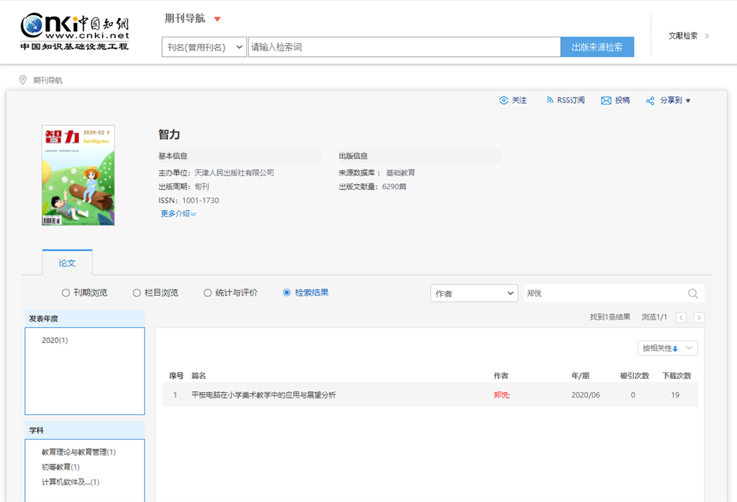Select the 栏目浏览 radio button
Image resolution: width=737 pixels, height=502 pixels.
point(137,293)
